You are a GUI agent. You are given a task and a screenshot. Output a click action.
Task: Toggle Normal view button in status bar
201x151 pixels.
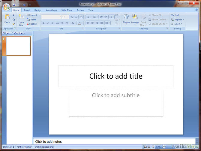145,146
